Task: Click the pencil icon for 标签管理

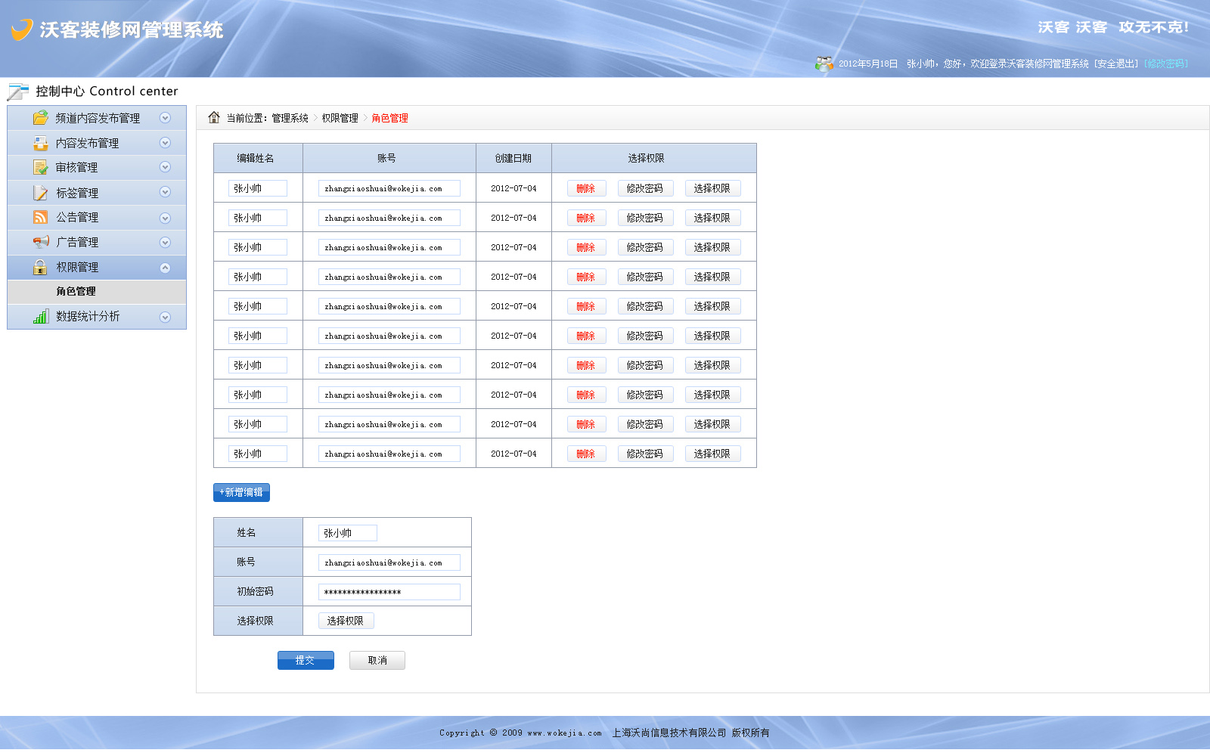Action: 41,193
